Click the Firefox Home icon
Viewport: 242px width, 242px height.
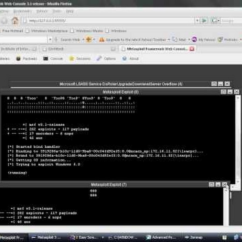[15, 20]
